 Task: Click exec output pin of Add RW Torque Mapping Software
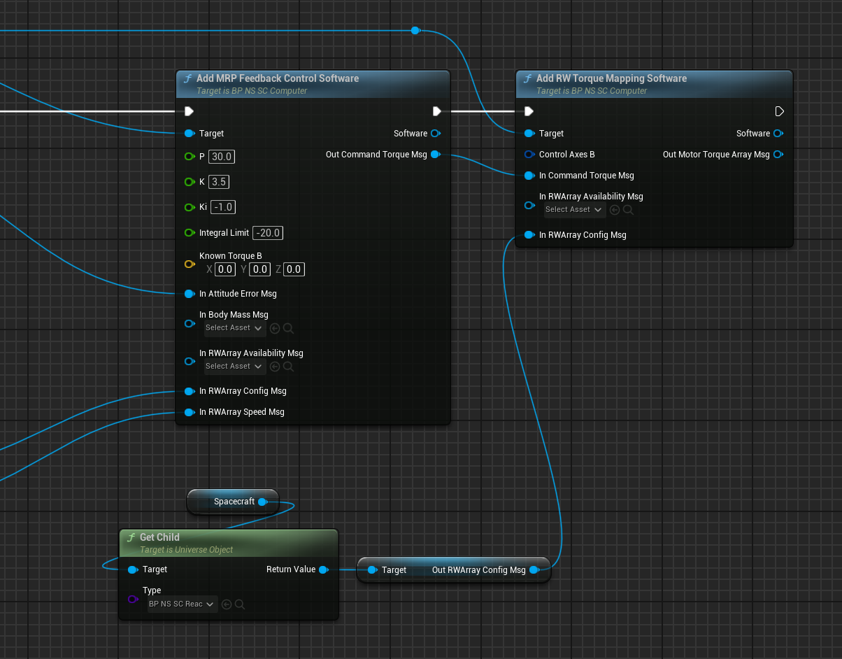click(779, 111)
